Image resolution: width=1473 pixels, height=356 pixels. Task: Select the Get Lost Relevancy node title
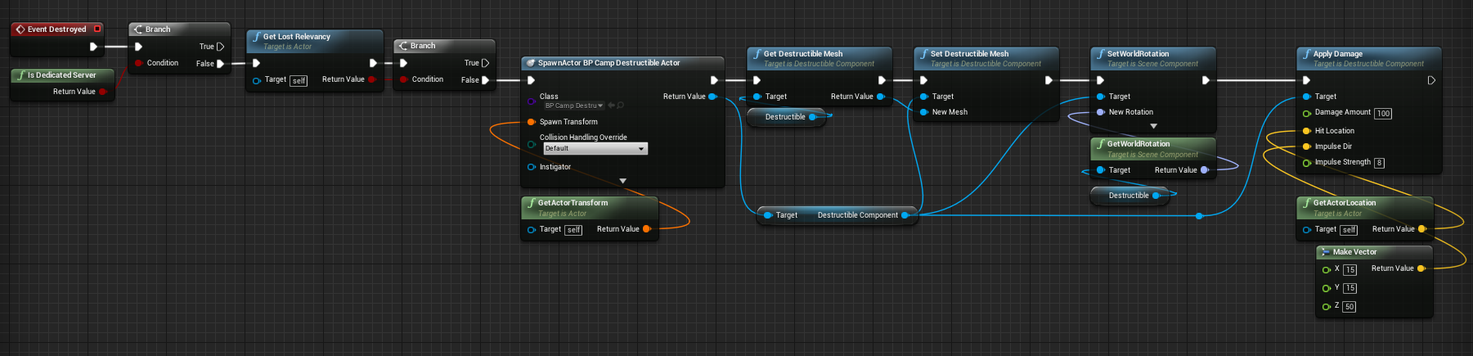297,37
